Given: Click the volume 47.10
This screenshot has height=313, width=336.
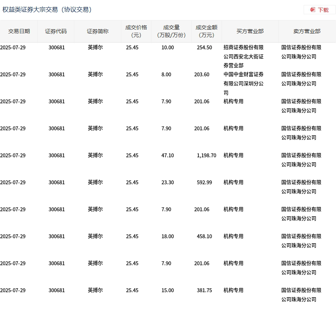Looking at the screenshot, I should pos(168,155).
